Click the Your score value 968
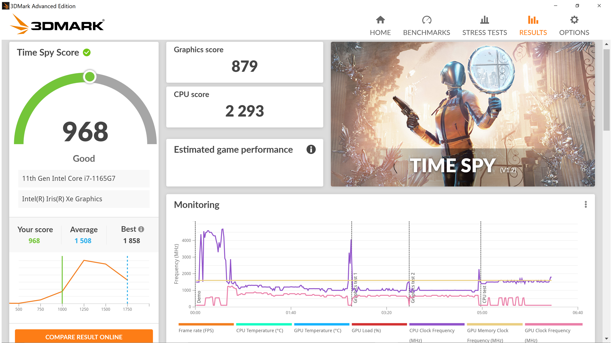The image size is (612, 343). pos(34,241)
